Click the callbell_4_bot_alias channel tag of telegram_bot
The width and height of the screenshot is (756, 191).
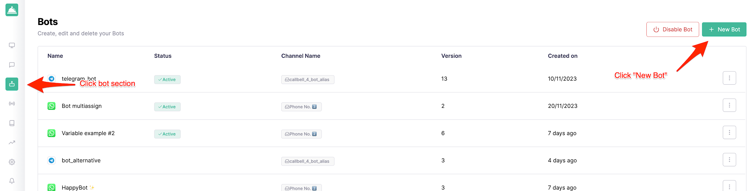coord(308,79)
